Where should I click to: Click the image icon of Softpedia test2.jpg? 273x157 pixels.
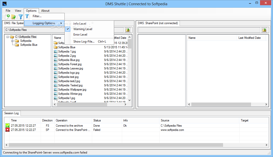[55, 81]
